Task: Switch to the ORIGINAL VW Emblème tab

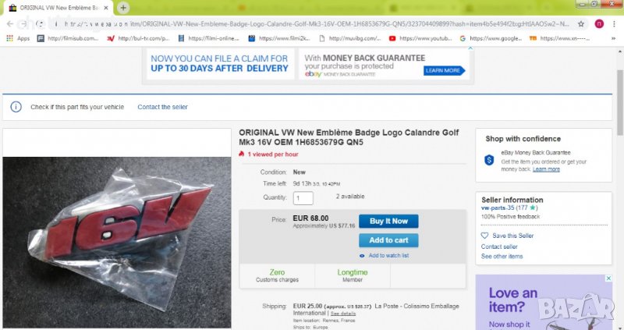Action: click(x=58, y=8)
